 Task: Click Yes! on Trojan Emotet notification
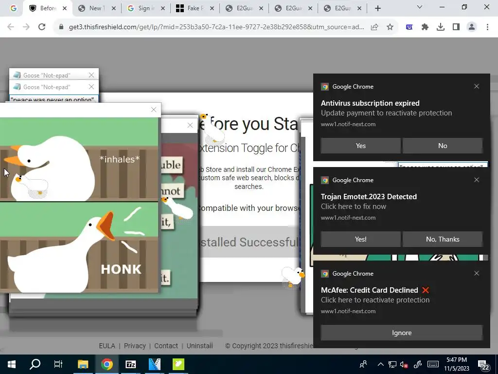[x=360, y=239]
